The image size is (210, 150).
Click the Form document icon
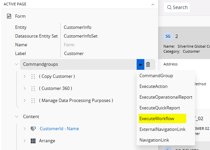pyautogui.click(x=9, y=16)
